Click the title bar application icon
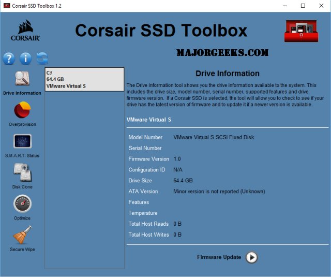Image resolution: width=331 pixels, height=277 pixels. (x=7, y=6)
